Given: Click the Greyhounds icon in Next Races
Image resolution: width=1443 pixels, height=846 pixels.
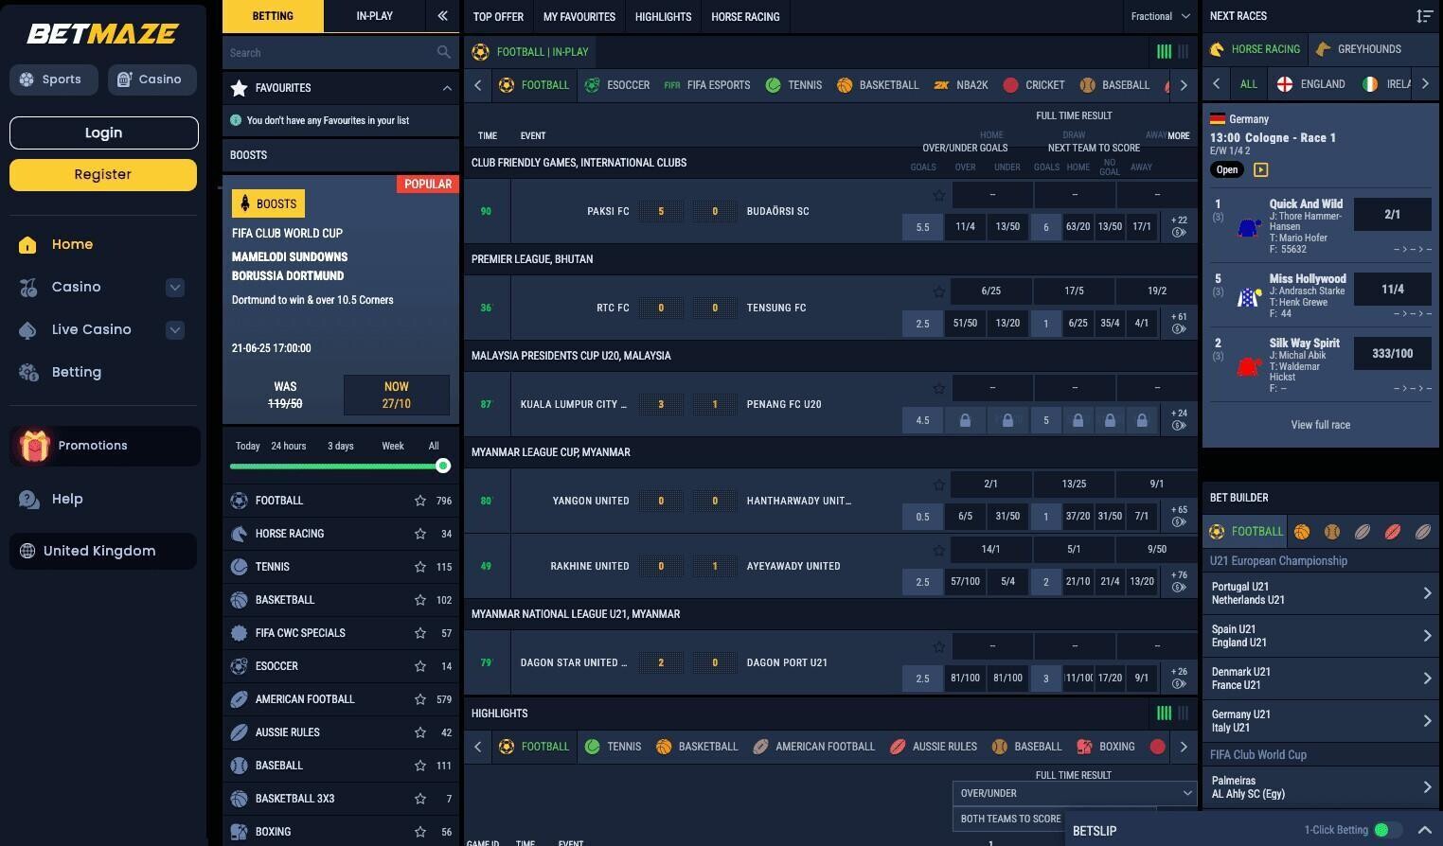Looking at the screenshot, I should point(1324,49).
